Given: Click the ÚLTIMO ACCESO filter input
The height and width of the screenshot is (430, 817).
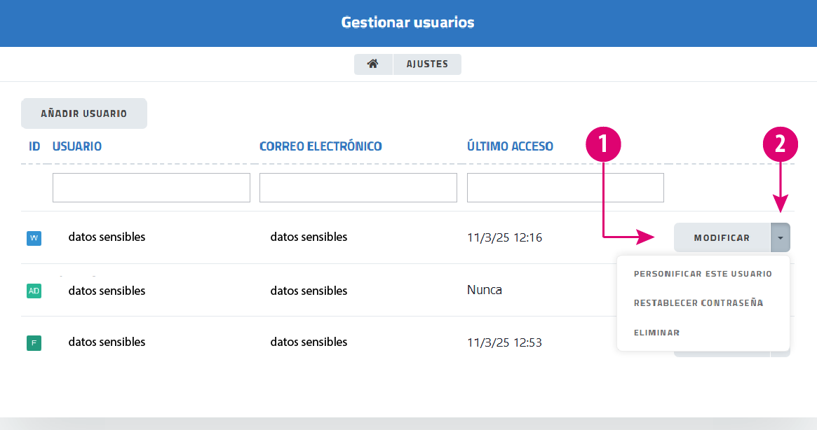Looking at the screenshot, I should coord(565,188).
